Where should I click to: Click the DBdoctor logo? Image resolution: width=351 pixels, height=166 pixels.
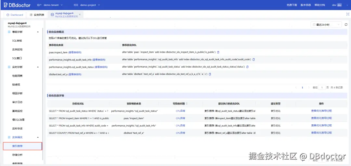17,5
